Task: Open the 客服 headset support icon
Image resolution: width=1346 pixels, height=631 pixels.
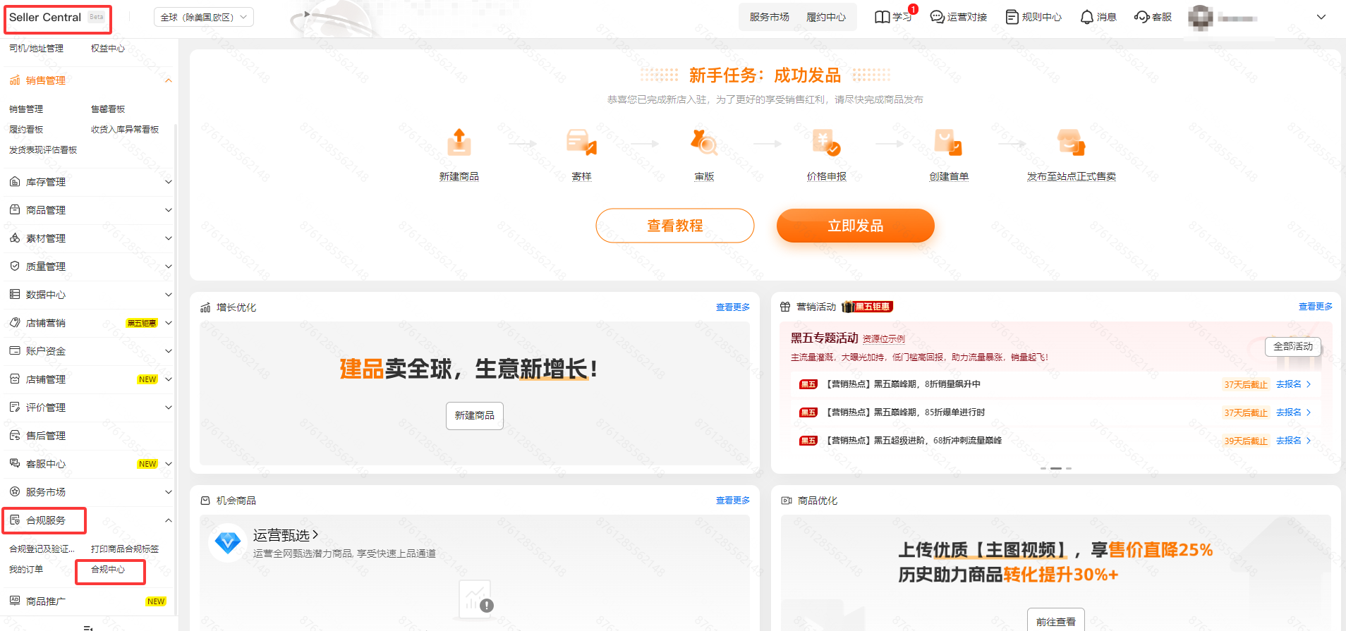Action: tap(1142, 17)
